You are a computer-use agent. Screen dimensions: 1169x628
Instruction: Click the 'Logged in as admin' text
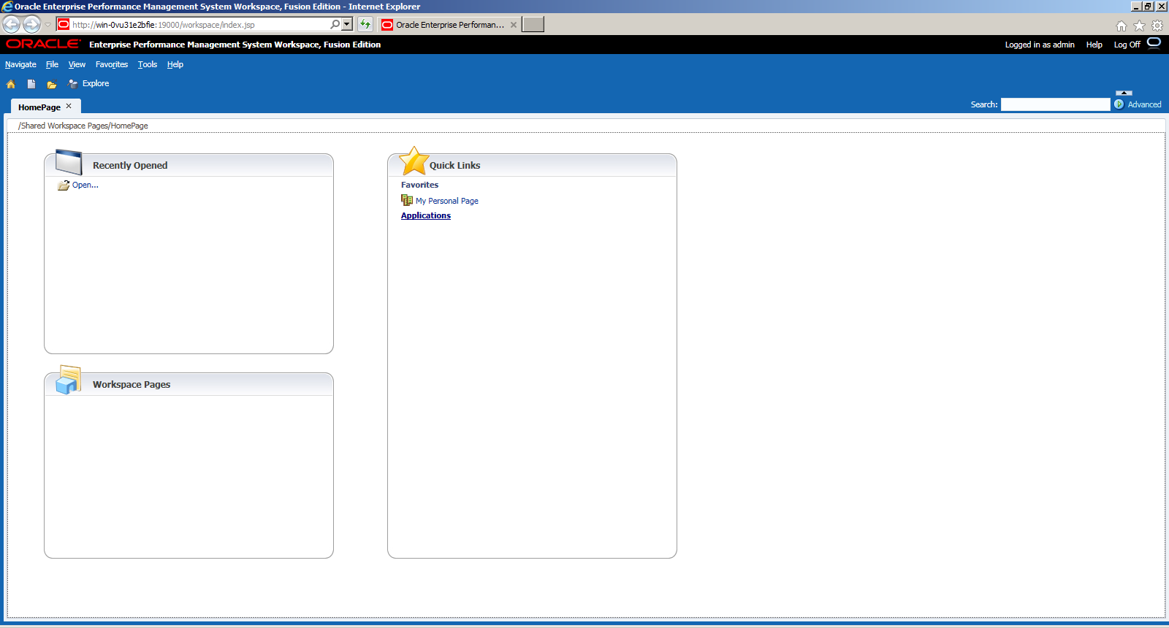[x=1040, y=45]
